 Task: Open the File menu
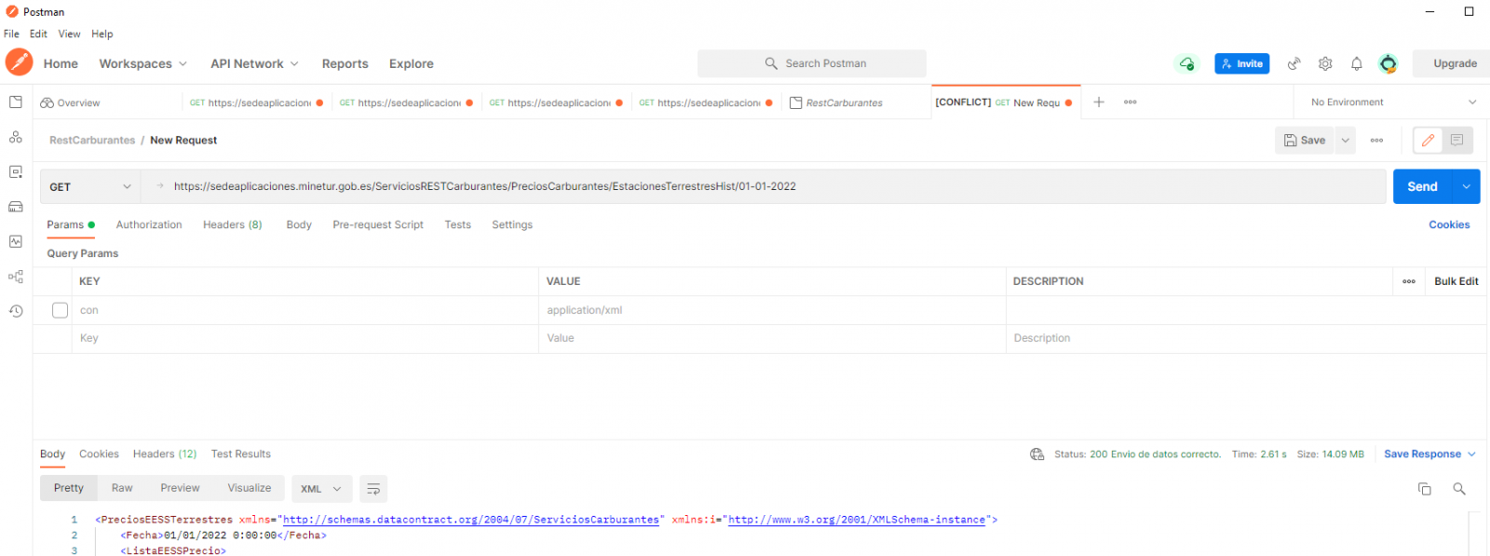click(11, 34)
